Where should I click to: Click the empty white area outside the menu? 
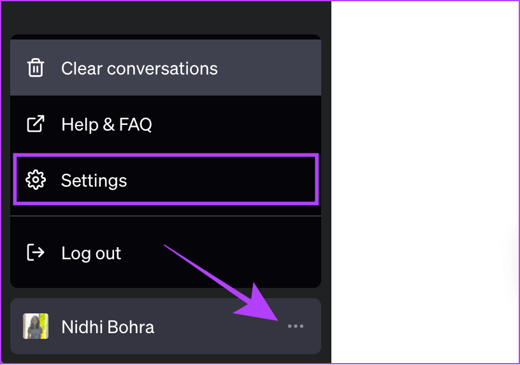(424, 132)
